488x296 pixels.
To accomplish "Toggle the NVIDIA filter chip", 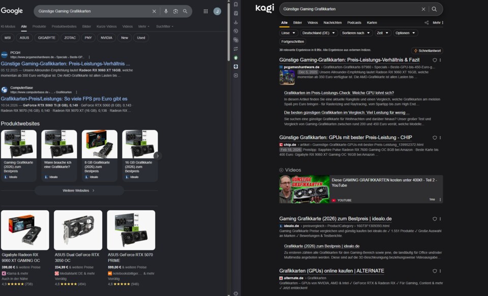I will 106,38.
